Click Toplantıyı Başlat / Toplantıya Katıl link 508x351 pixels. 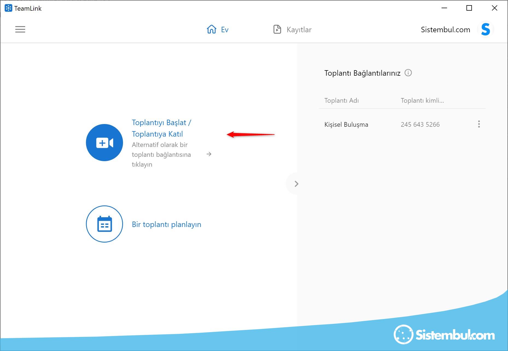pos(162,128)
